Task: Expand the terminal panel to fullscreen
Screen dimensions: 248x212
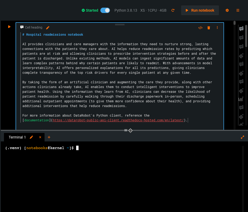Action: coord(242,137)
